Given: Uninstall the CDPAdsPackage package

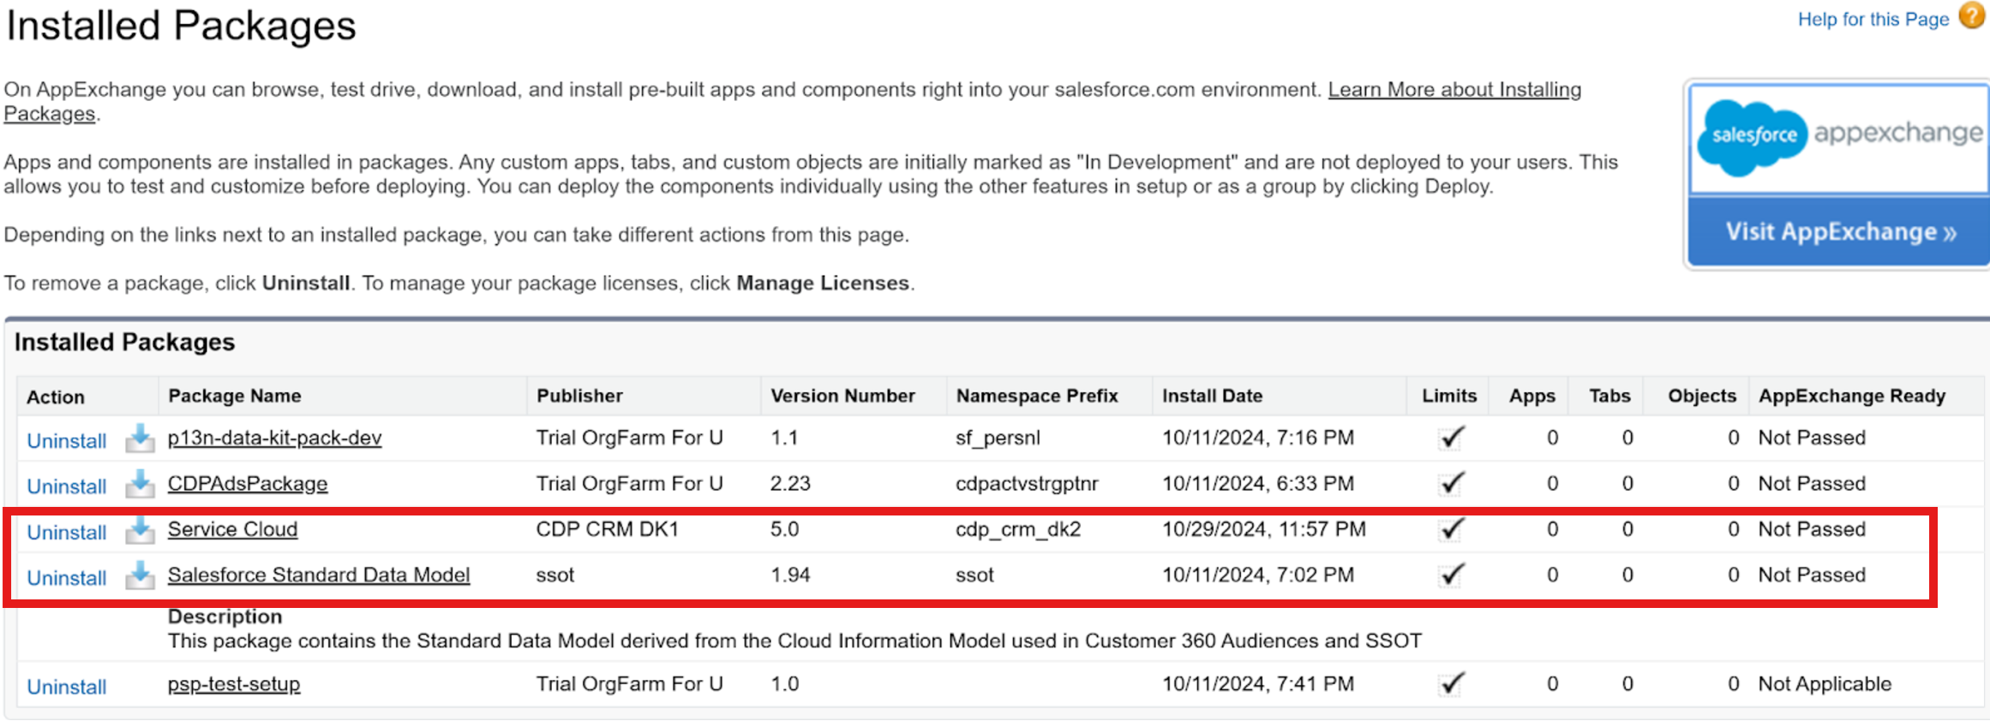Looking at the screenshot, I should [67, 486].
